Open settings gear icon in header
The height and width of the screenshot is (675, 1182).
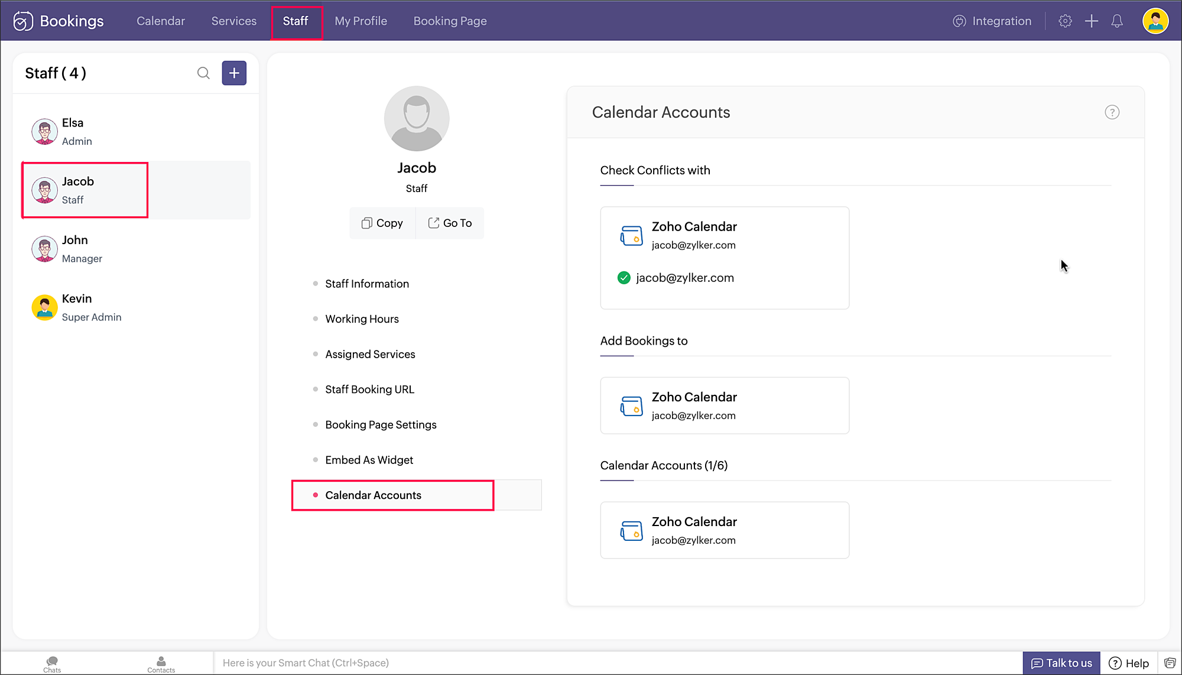(1065, 21)
